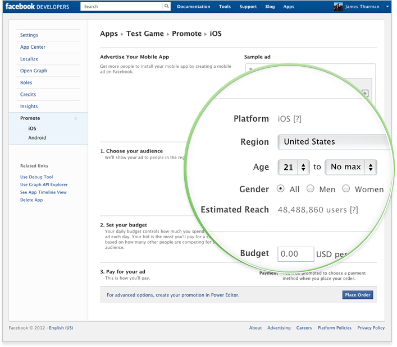Screen dimensions: 397x347
Task: Open Insights in the sidebar
Action: pyautogui.click(x=29, y=107)
